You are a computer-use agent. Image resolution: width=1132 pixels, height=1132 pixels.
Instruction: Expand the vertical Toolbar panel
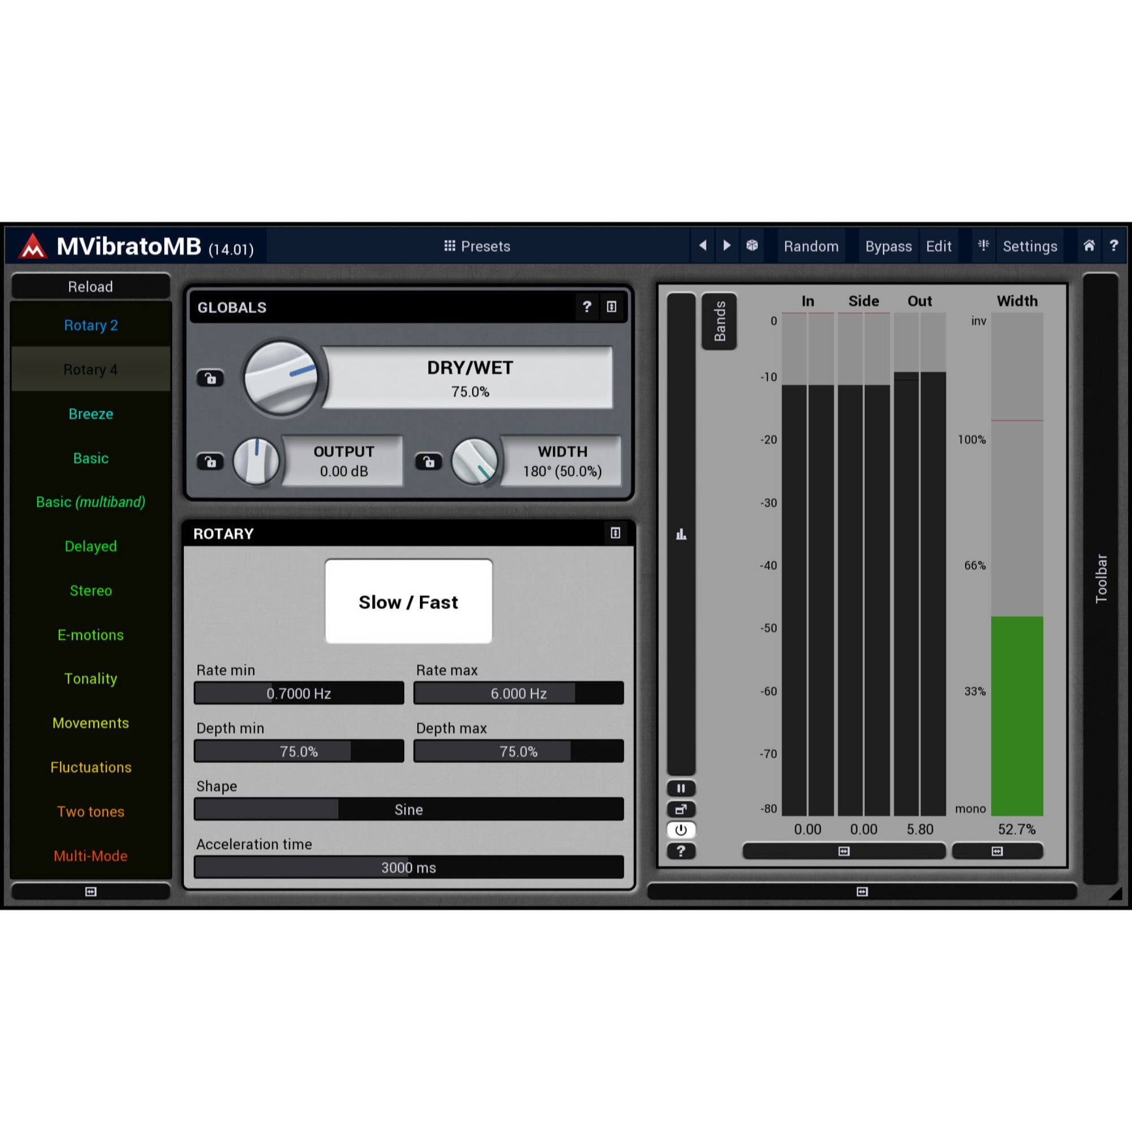[x=1101, y=578]
